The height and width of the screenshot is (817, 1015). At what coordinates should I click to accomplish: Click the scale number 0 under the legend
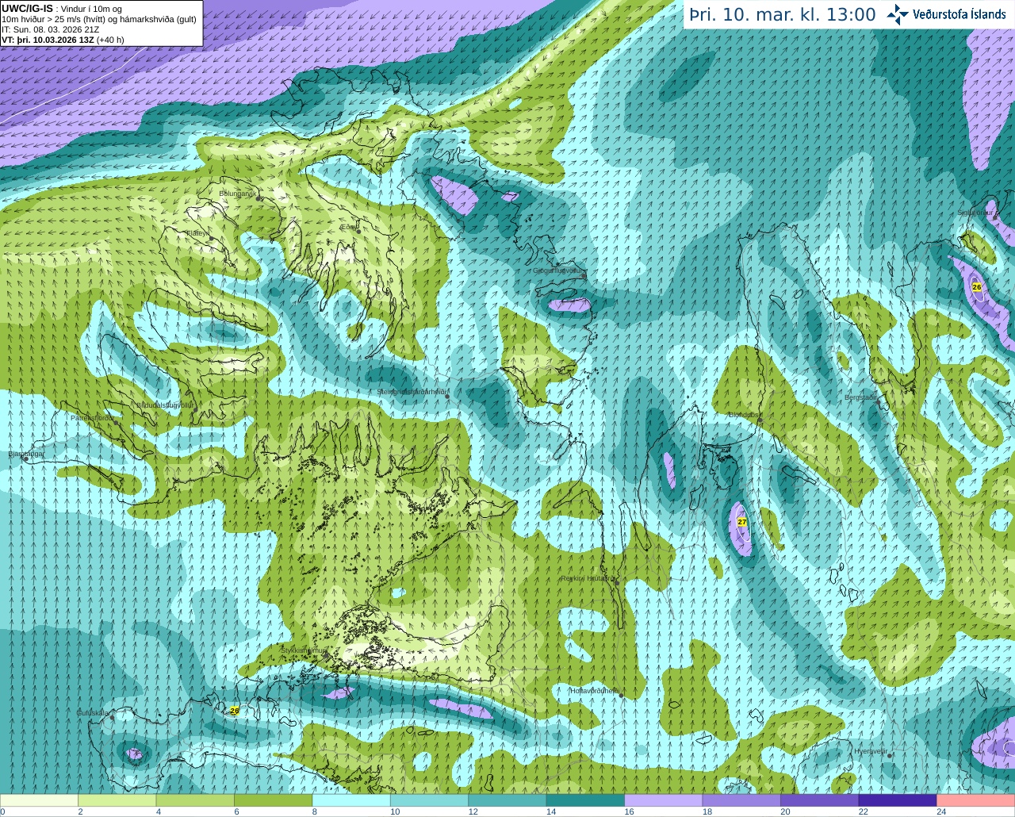point(2,811)
